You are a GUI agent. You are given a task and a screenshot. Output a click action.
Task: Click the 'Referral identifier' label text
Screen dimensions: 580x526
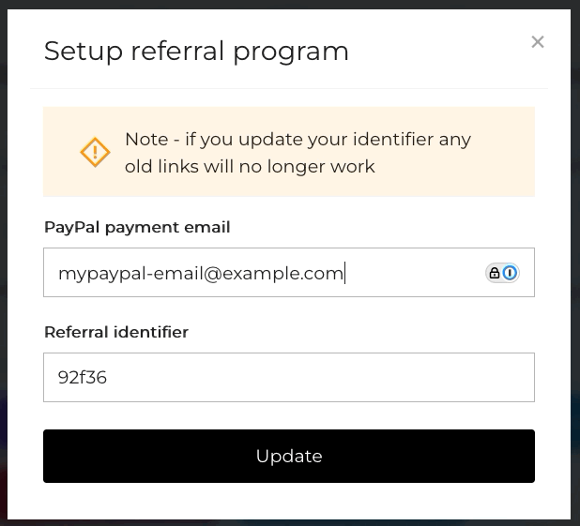click(x=116, y=332)
